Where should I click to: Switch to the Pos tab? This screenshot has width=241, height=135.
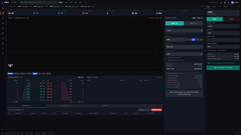220,7
